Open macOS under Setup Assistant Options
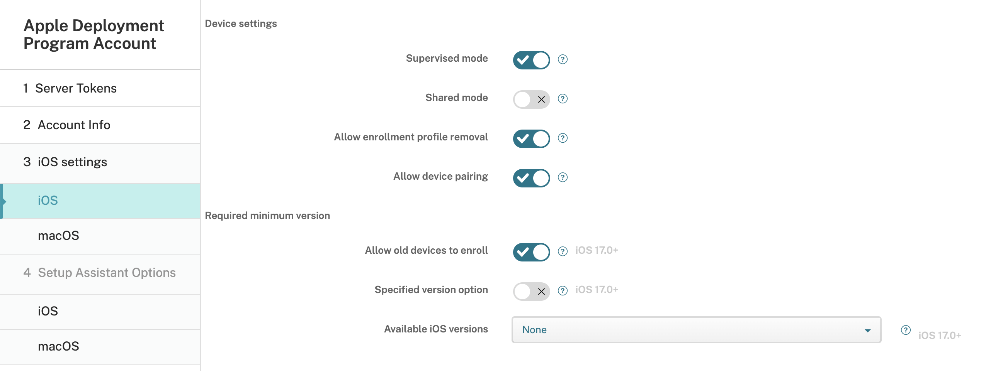This screenshot has width=986, height=371. pos(58,346)
